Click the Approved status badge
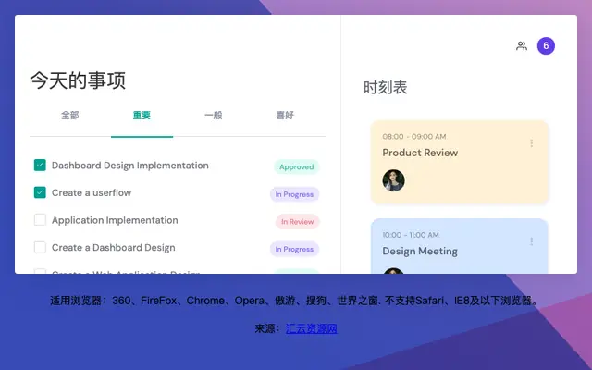The width and height of the screenshot is (592, 370). point(296,166)
